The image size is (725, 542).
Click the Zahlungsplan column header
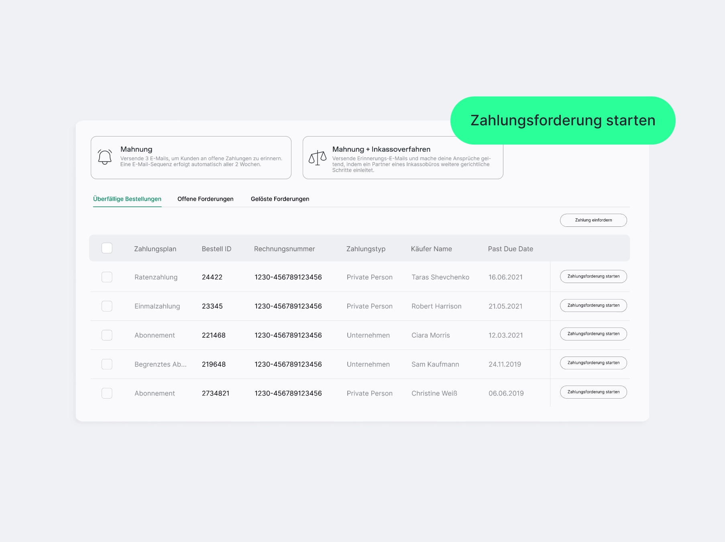pyautogui.click(x=155, y=249)
